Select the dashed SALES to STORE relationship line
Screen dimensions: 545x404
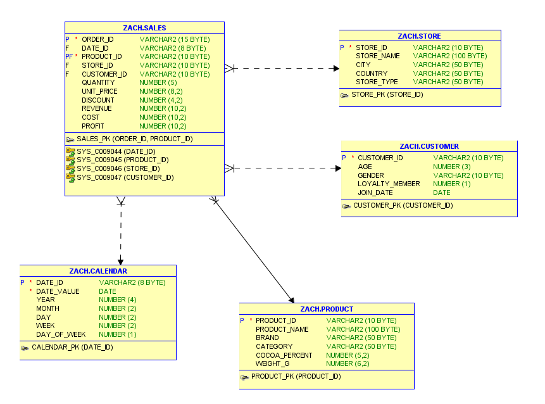click(x=282, y=68)
